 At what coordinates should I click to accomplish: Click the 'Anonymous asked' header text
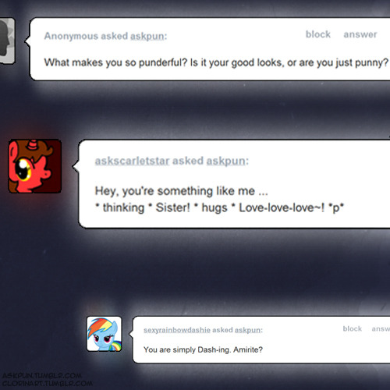(86, 36)
